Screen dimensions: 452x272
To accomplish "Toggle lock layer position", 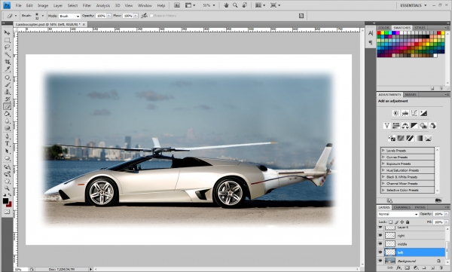I will pyautogui.click(x=402, y=222).
